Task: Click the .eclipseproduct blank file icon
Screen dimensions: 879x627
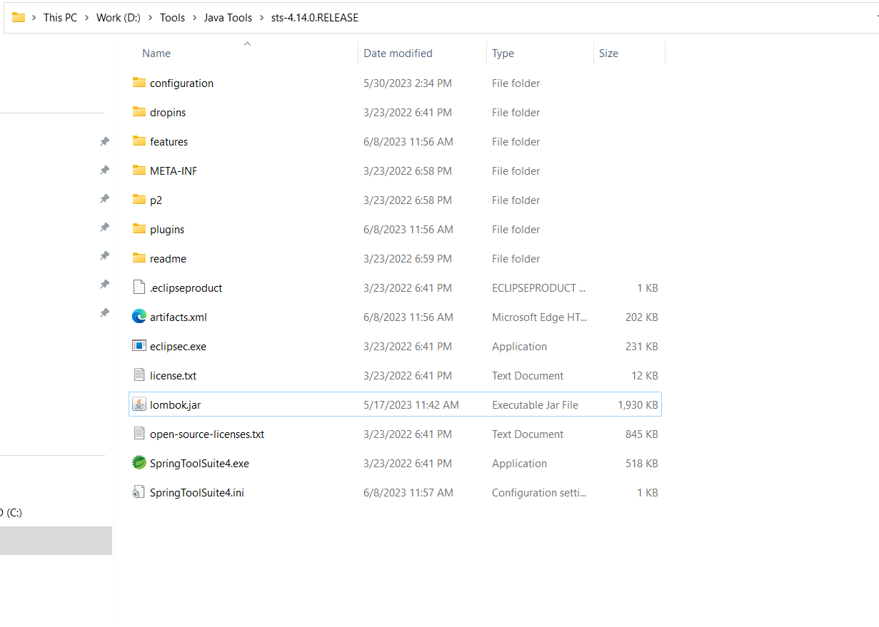Action: pos(139,287)
